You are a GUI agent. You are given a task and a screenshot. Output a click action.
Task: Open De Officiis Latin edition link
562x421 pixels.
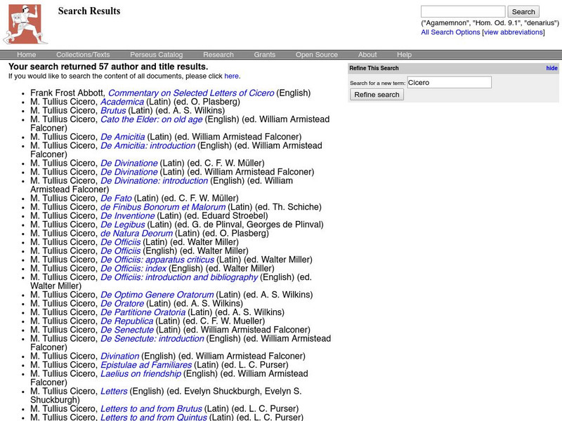(x=120, y=242)
